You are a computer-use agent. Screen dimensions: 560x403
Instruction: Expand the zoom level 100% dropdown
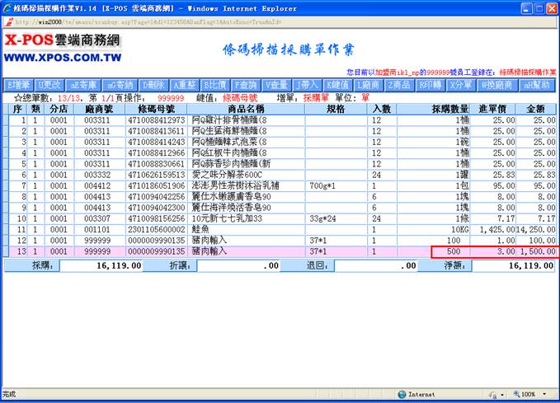pyautogui.click(x=530, y=395)
